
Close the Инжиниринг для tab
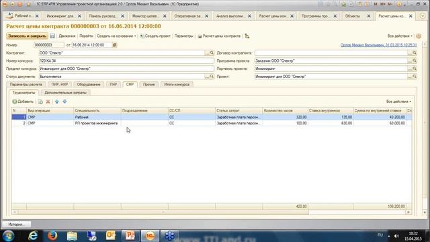point(79,16)
